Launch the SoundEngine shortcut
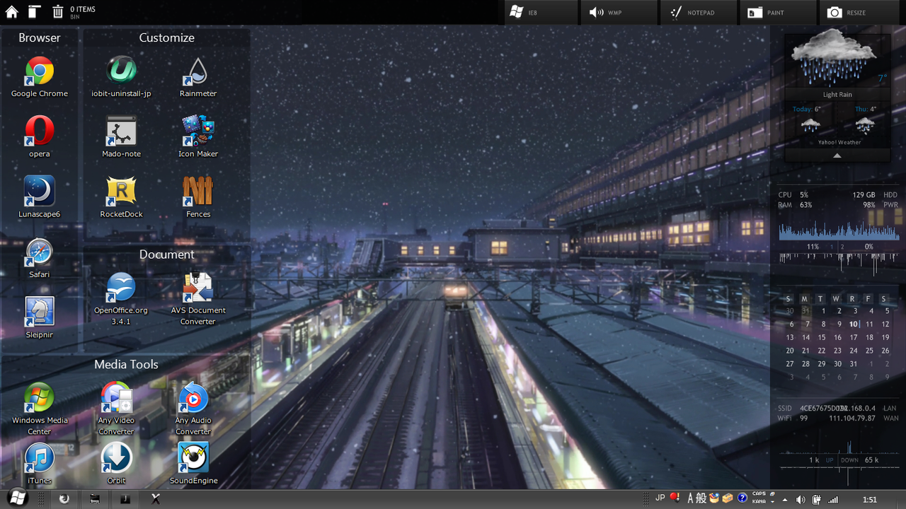Screen dimensions: 906x509 [193, 464]
